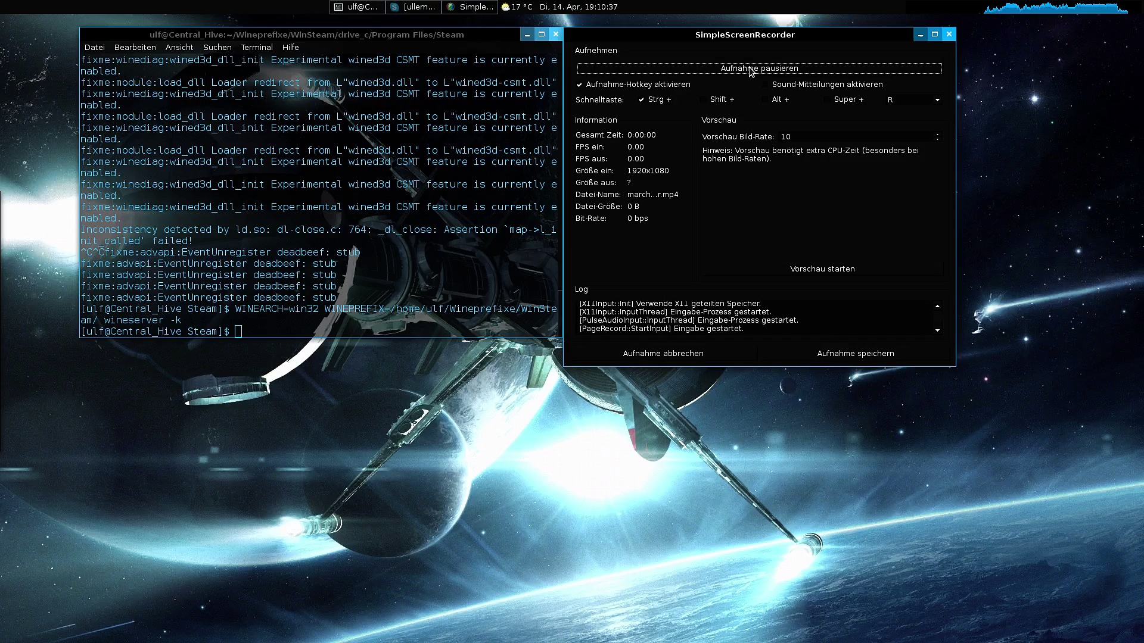
Task: Click Aufnahme pausieren button
Action: [759, 68]
